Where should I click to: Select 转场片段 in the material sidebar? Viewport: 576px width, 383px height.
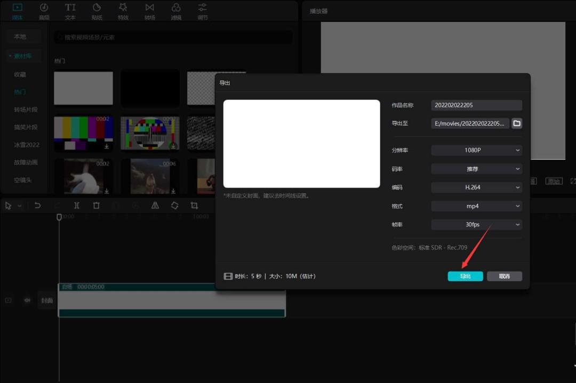pyautogui.click(x=26, y=110)
